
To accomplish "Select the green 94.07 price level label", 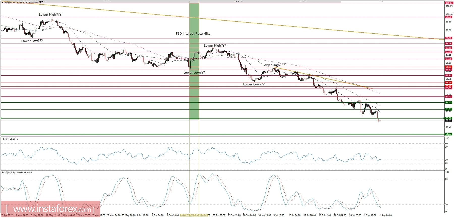I will [449, 103].
